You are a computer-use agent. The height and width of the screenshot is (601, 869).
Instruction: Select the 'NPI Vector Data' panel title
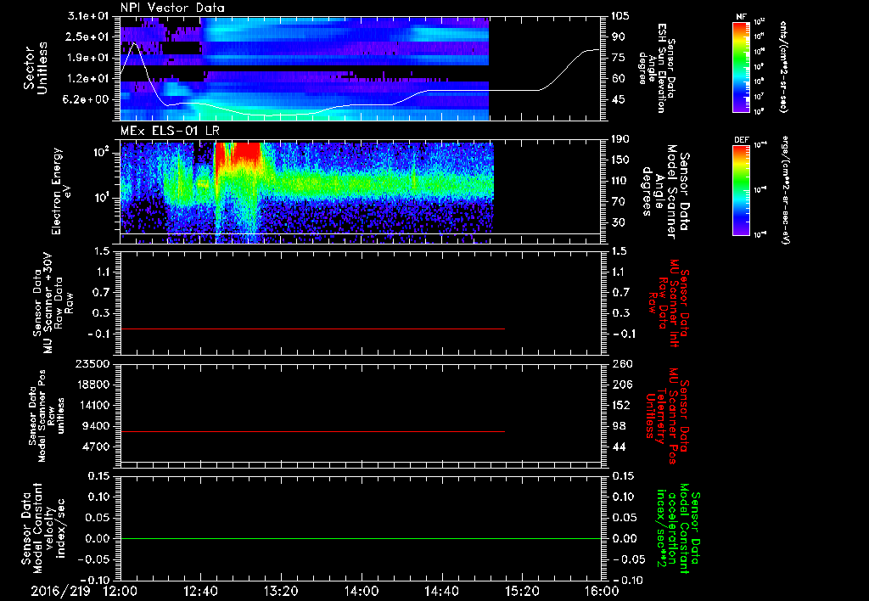tap(172, 8)
